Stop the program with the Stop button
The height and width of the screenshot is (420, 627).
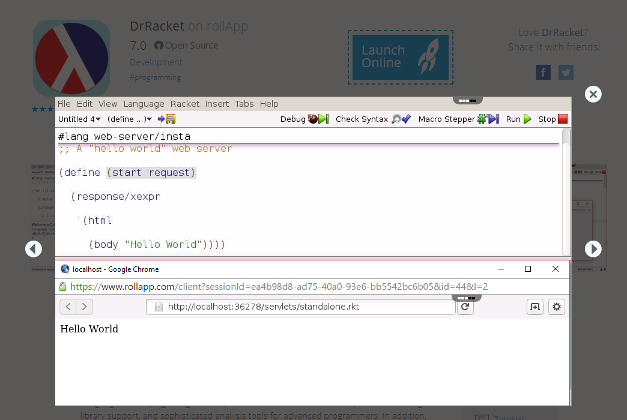point(553,119)
